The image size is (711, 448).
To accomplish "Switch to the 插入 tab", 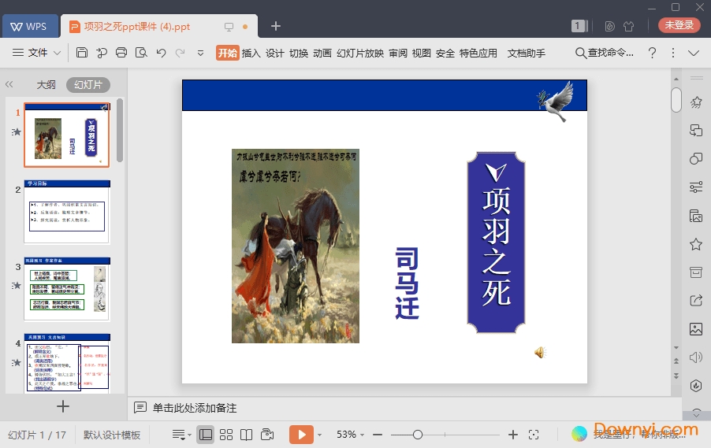I will [x=251, y=53].
